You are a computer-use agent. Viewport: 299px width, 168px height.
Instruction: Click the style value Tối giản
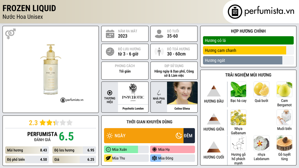(x=125, y=71)
